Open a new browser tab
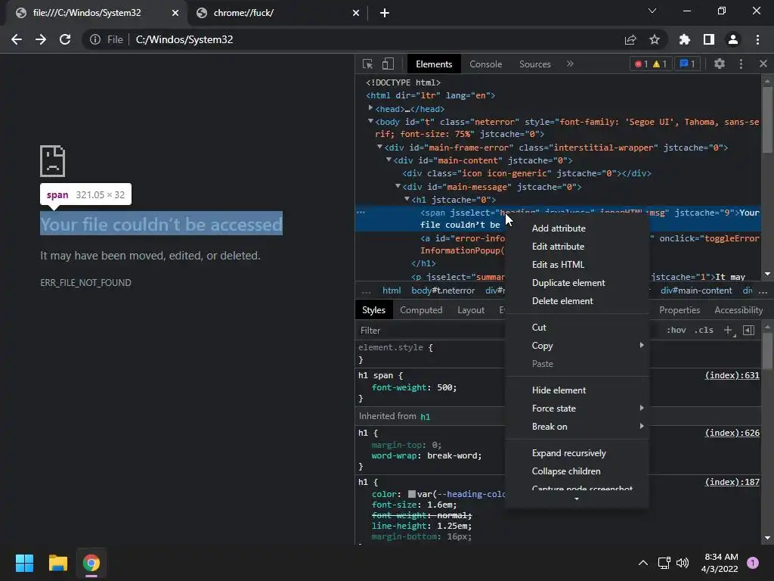Screen dimensions: 774x581 [385, 13]
